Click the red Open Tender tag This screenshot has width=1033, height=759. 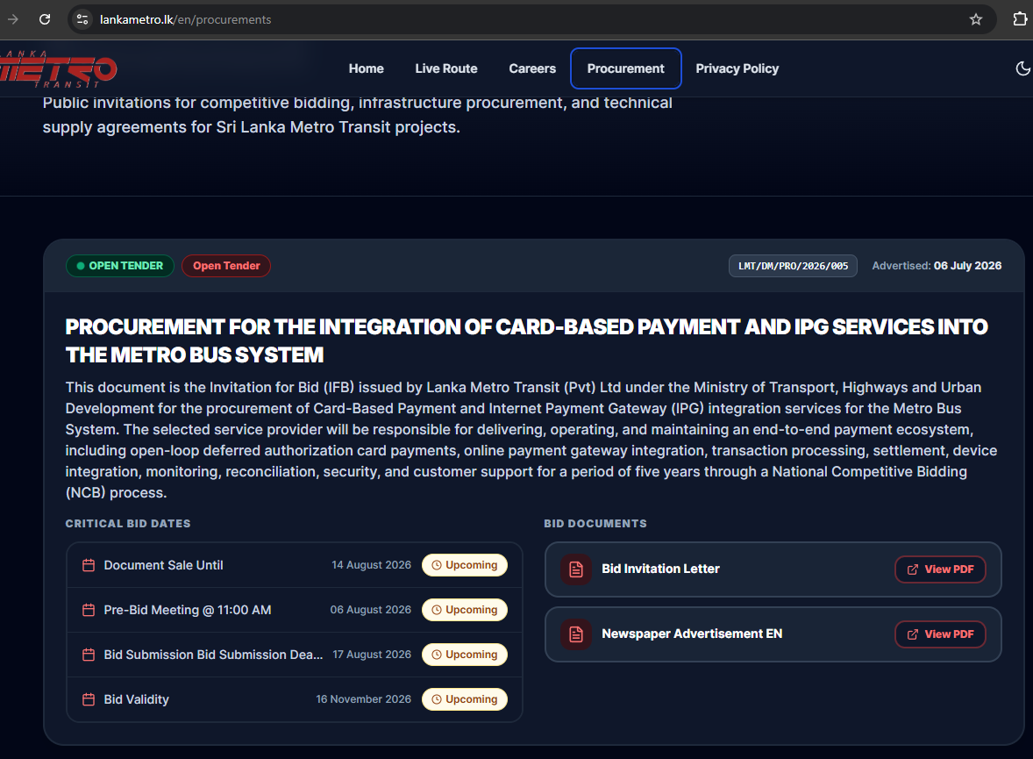226,266
